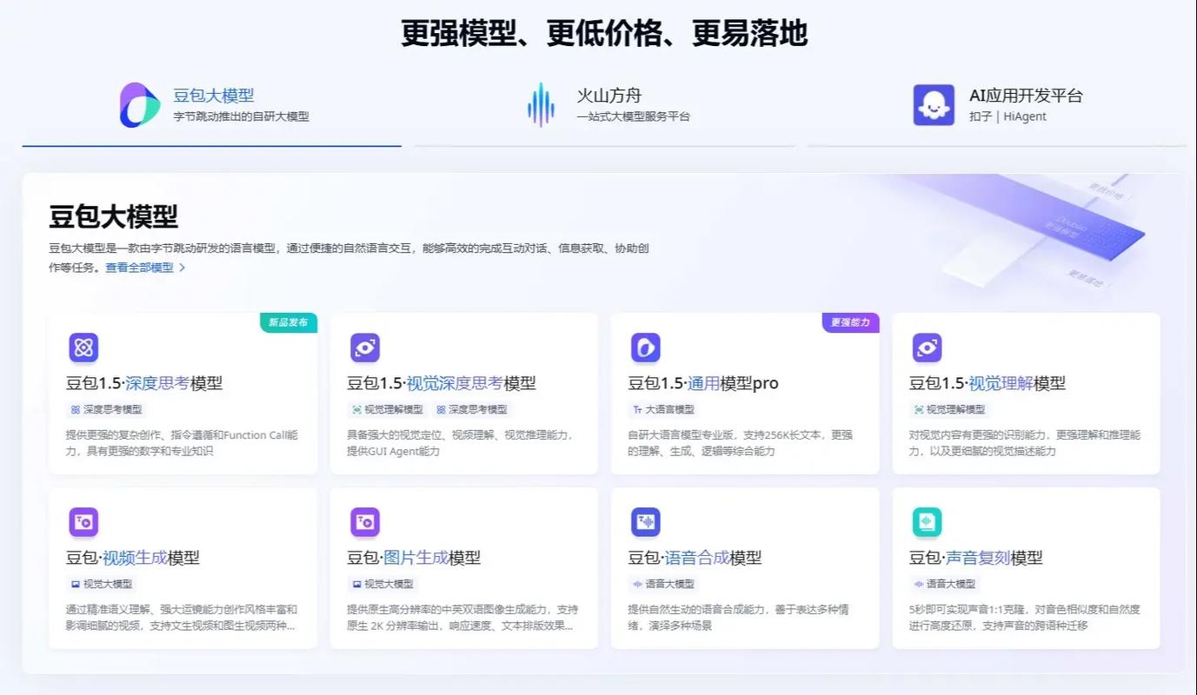Open the 豆包1.5·视觉深度思考模型 title link
The width and height of the screenshot is (1197, 695).
pyautogui.click(x=442, y=383)
